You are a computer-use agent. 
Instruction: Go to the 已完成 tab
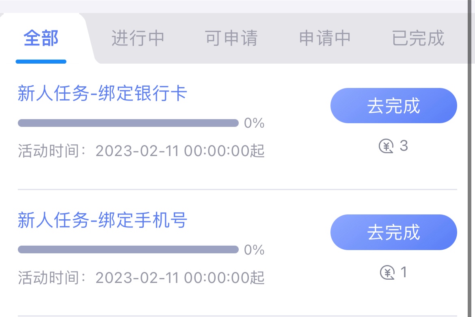pyautogui.click(x=418, y=39)
